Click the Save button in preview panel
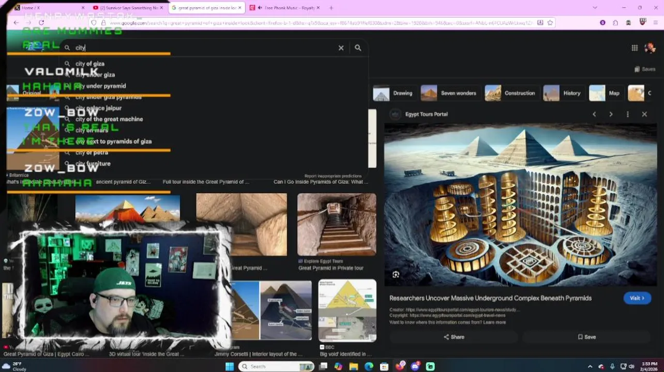664x372 pixels. point(587,337)
